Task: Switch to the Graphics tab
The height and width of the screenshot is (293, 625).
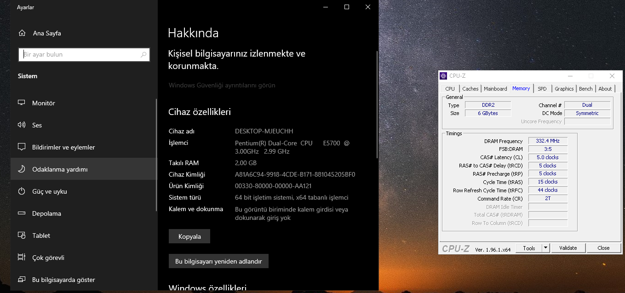Action: [x=563, y=88]
